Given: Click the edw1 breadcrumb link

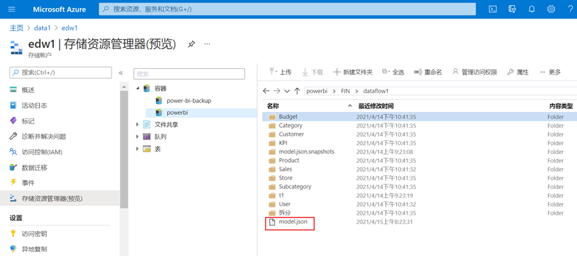Looking at the screenshot, I should [x=70, y=28].
